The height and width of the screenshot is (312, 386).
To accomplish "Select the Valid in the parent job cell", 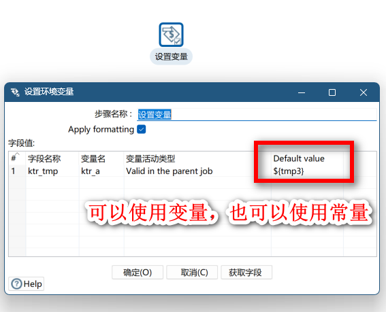I will (x=197, y=171).
